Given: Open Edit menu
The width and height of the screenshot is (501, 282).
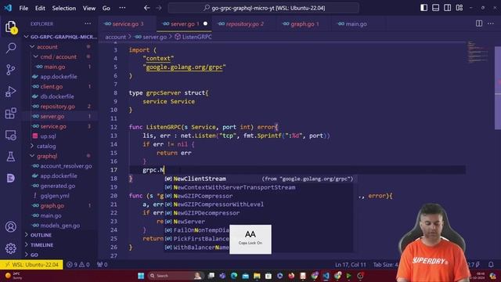Looking at the screenshot, I should [x=40, y=8].
